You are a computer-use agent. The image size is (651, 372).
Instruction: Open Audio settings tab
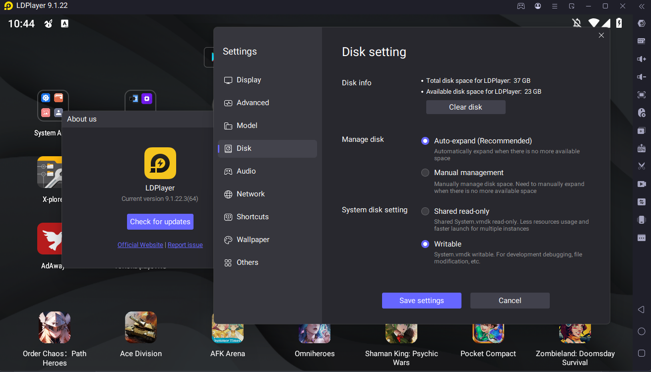(x=267, y=171)
